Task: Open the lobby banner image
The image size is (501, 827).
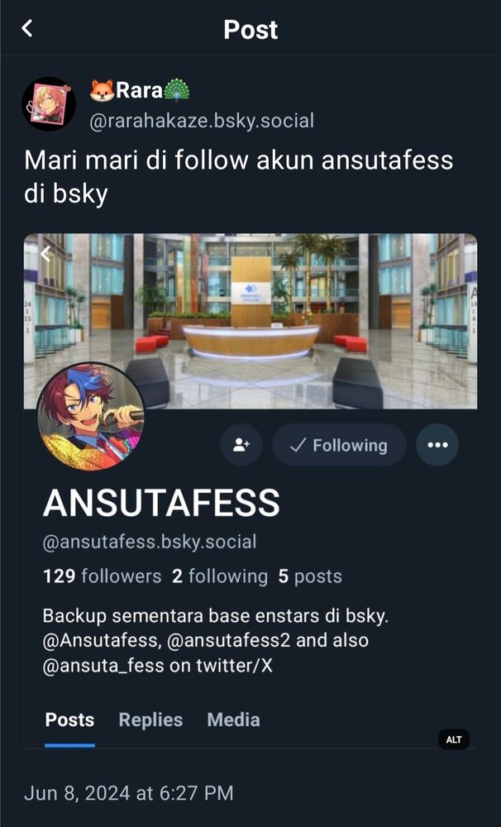Action: click(250, 321)
